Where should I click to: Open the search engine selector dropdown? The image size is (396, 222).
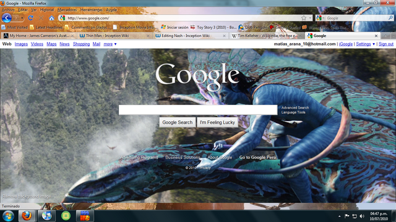point(320,18)
